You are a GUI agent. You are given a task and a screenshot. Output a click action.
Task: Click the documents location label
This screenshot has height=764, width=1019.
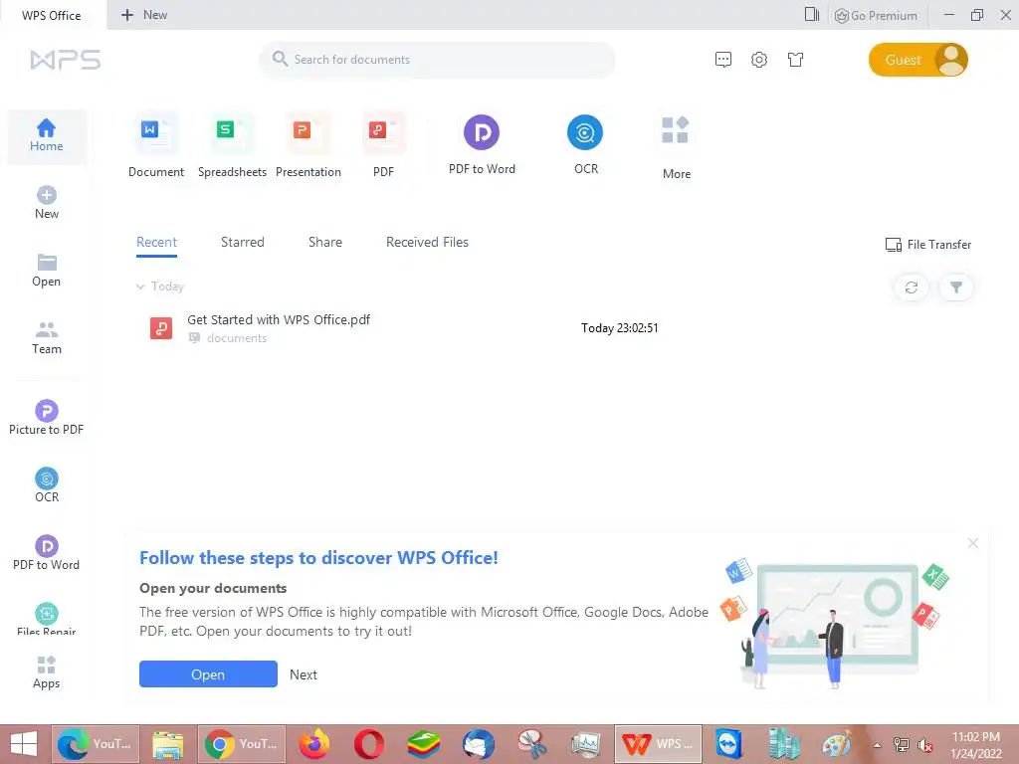(237, 338)
